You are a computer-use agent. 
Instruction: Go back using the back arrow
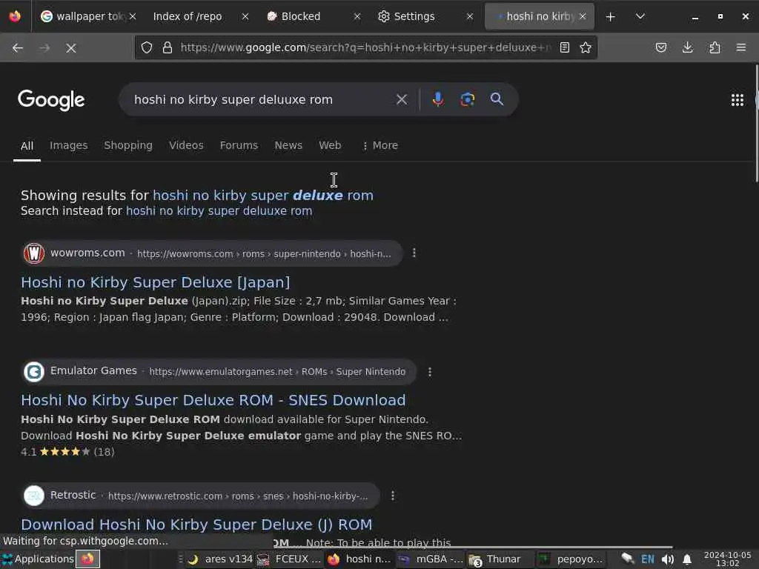[18, 47]
